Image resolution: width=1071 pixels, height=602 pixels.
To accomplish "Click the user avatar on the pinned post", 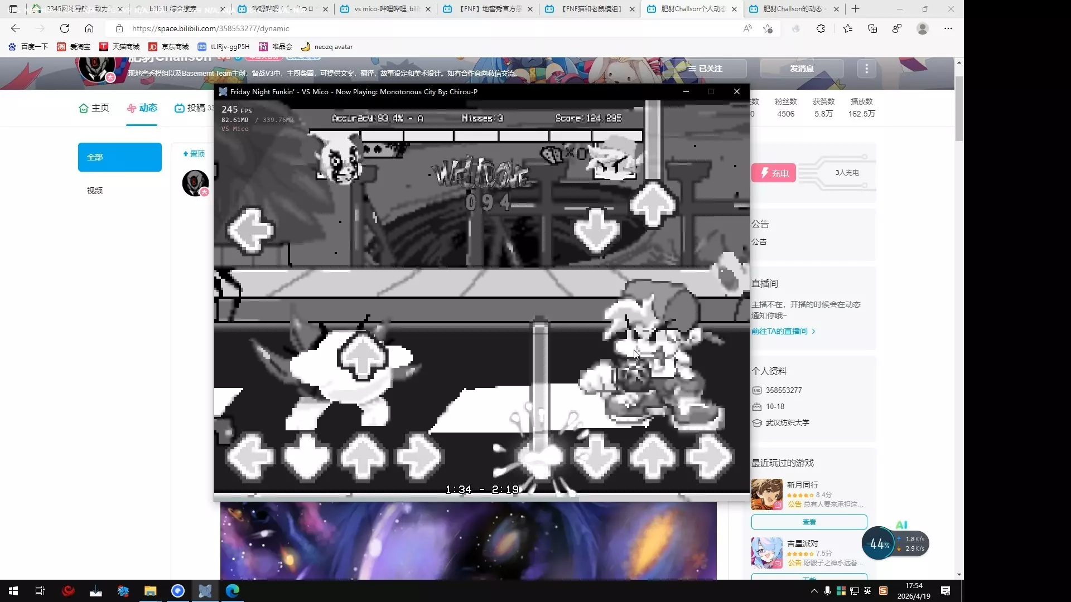I will point(195,183).
